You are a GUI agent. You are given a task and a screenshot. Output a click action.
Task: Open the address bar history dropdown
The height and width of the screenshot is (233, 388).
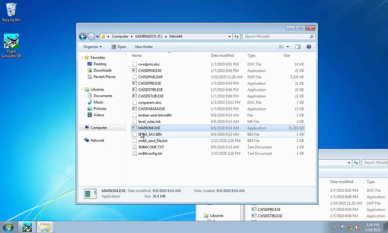[x=229, y=36]
